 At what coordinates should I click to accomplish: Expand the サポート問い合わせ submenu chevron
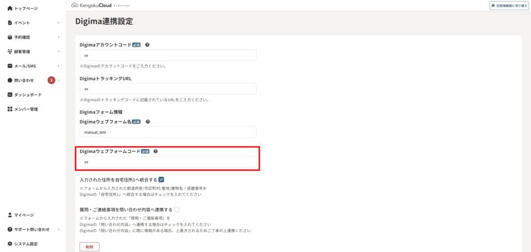tap(59, 229)
